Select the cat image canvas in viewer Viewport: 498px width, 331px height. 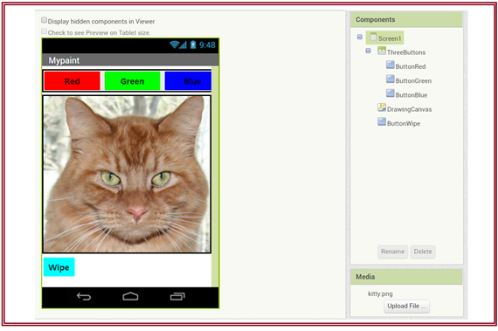pos(127,174)
